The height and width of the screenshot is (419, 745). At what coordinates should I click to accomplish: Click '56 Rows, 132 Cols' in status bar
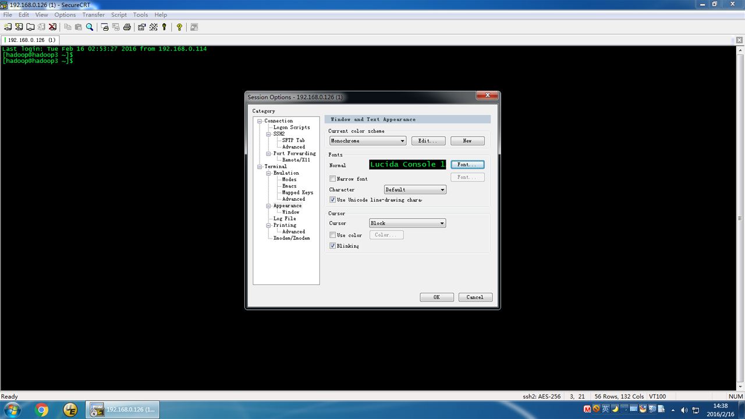[x=619, y=396]
